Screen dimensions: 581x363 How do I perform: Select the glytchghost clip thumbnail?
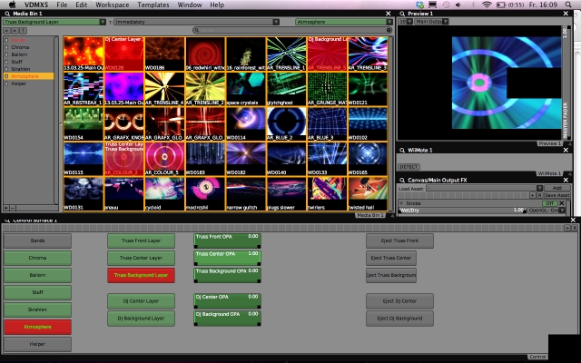[x=286, y=89]
